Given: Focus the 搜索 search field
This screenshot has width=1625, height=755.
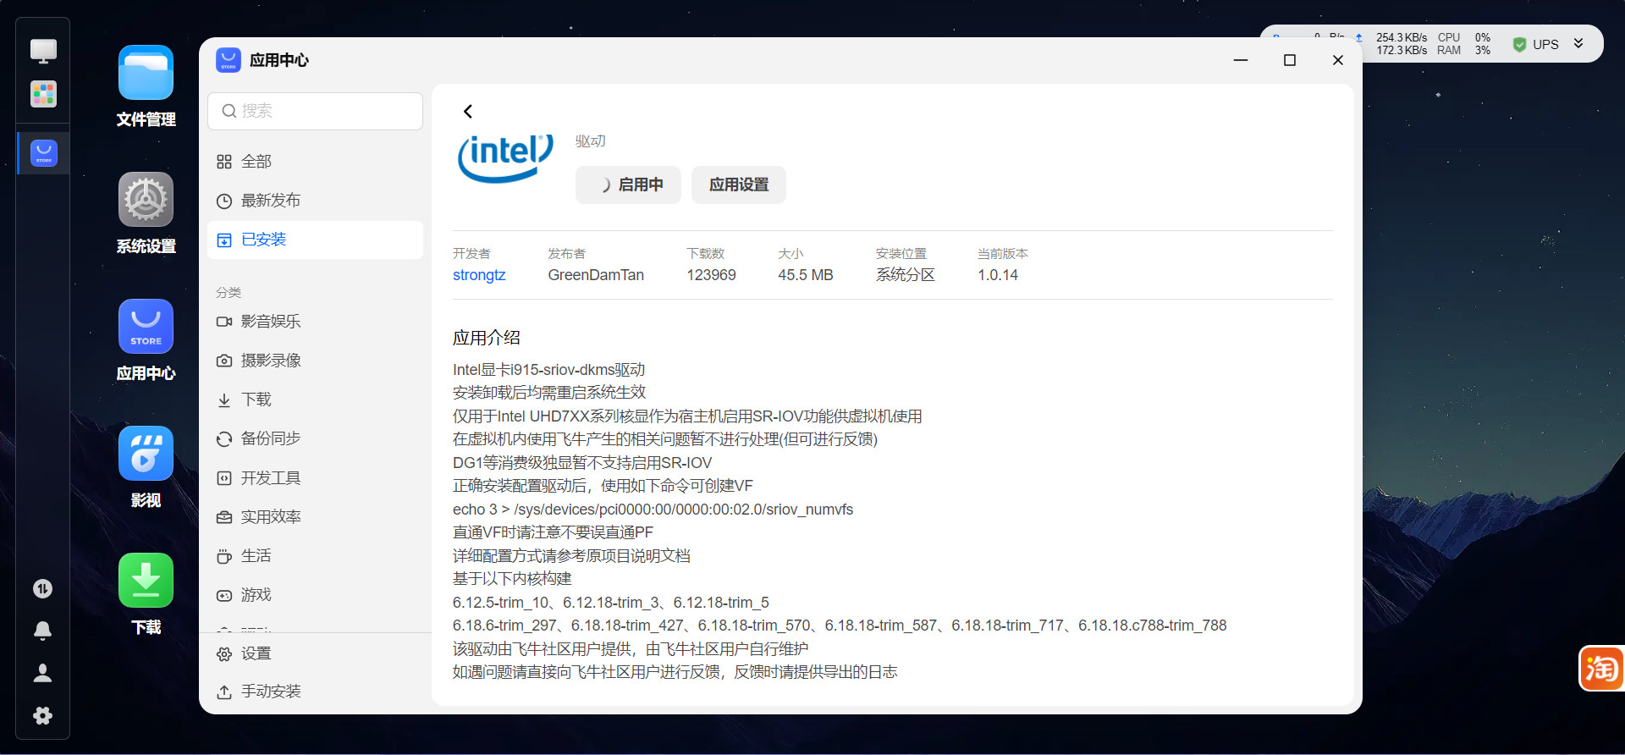Looking at the screenshot, I should (x=315, y=111).
